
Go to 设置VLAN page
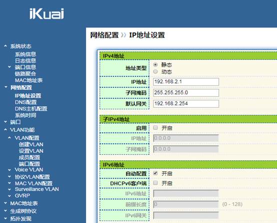pyautogui.click(x=31, y=151)
